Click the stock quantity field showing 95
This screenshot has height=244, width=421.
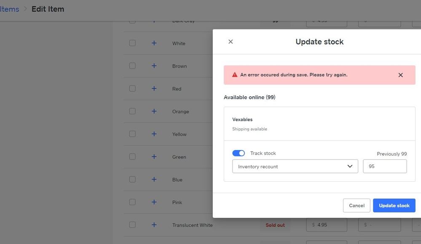coord(385,166)
